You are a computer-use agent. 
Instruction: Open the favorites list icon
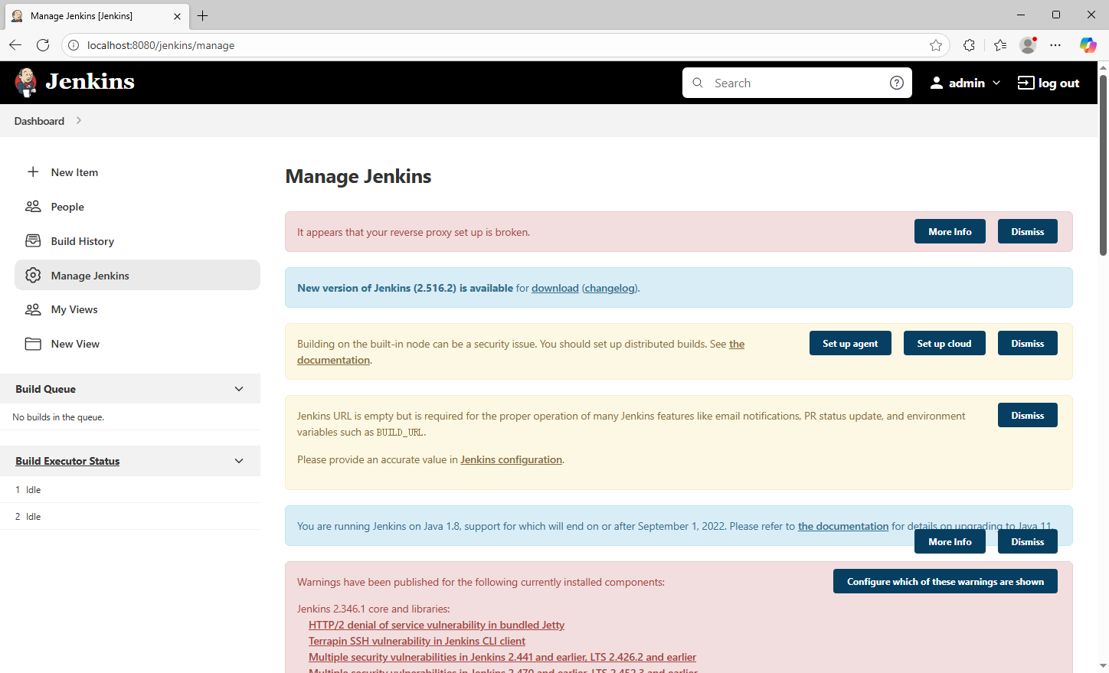click(x=1000, y=45)
